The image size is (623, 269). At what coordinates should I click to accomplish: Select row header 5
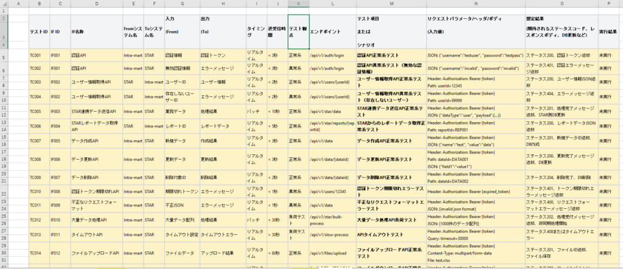click(4, 55)
